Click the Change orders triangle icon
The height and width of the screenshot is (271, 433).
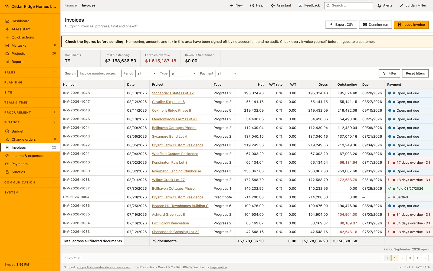pos(7,140)
